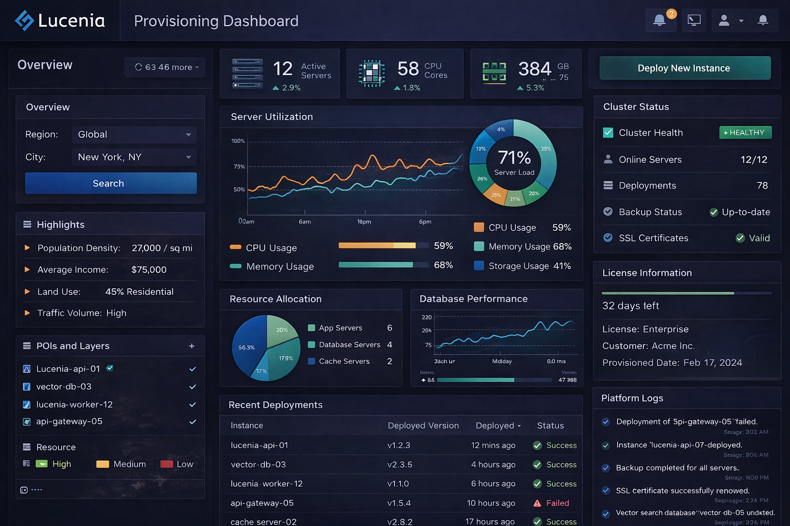Image resolution: width=790 pixels, height=526 pixels.
Task: Click Deploy New Instance
Action: coord(684,68)
